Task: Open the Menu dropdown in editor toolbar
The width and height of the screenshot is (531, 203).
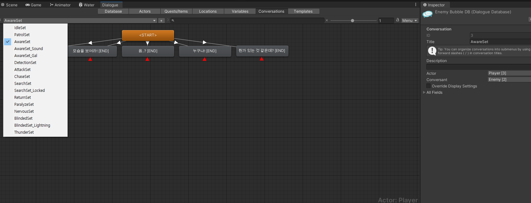Action: [x=410, y=21]
